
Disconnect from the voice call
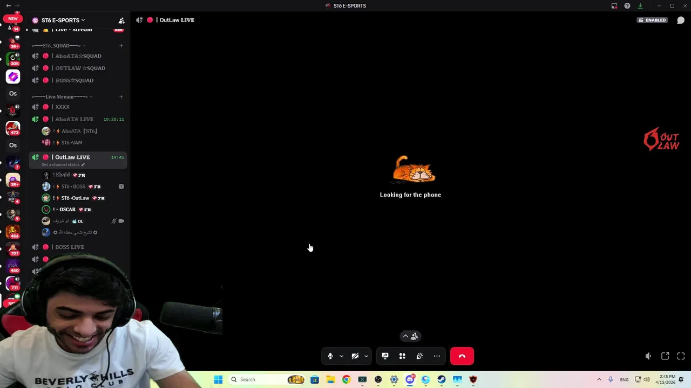click(462, 356)
